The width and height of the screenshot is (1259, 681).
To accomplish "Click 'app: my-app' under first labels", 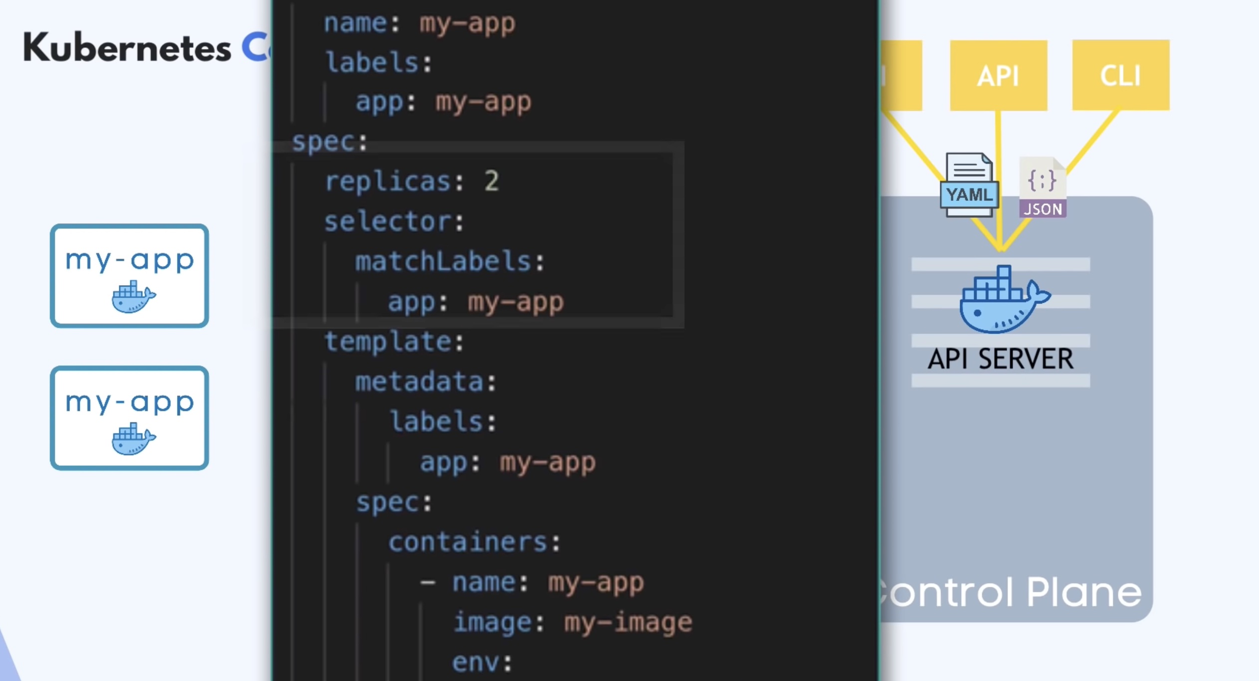I will pyautogui.click(x=443, y=103).
